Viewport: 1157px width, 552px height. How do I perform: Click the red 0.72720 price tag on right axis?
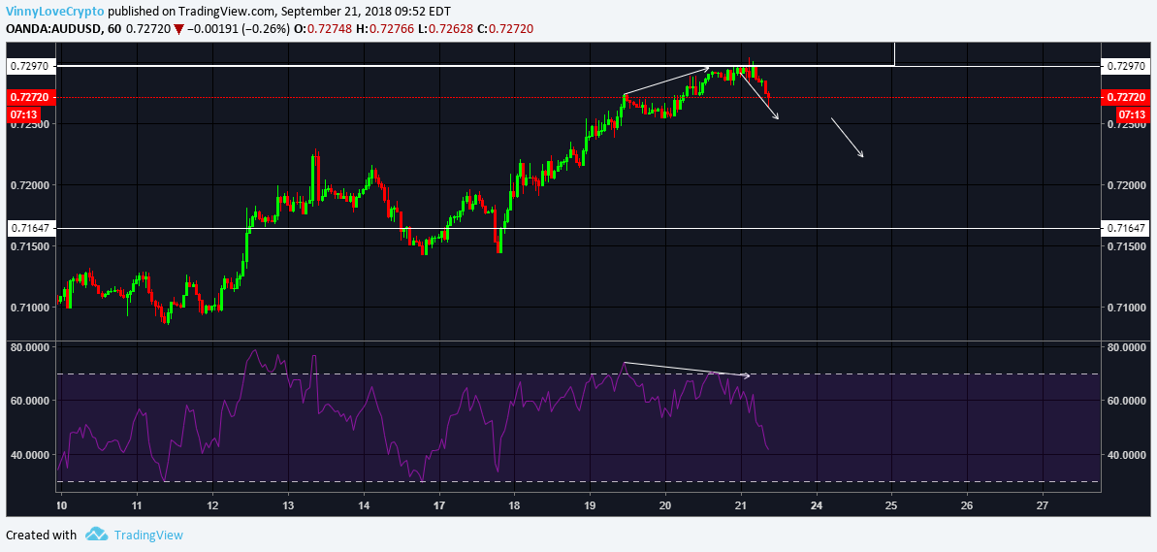(1123, 97)
